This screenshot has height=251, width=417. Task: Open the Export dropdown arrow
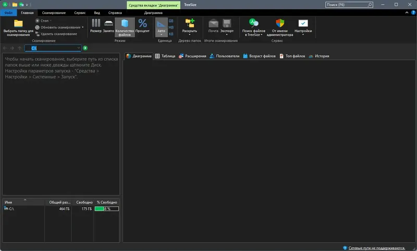pos(227,34)
